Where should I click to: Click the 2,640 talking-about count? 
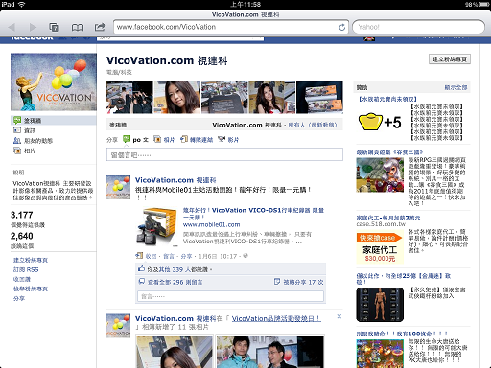click(x=22, y=236)
